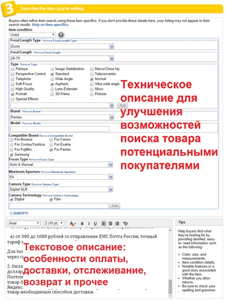Click the Remove Type link
Screen dimensions: 225x300
point(29,64)
